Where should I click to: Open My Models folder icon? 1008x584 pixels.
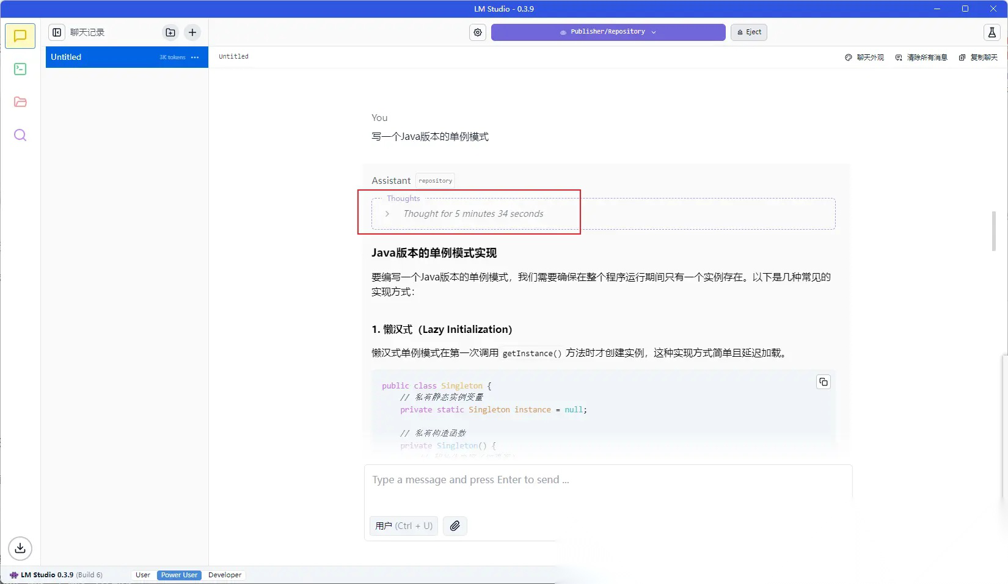(20, 102)
